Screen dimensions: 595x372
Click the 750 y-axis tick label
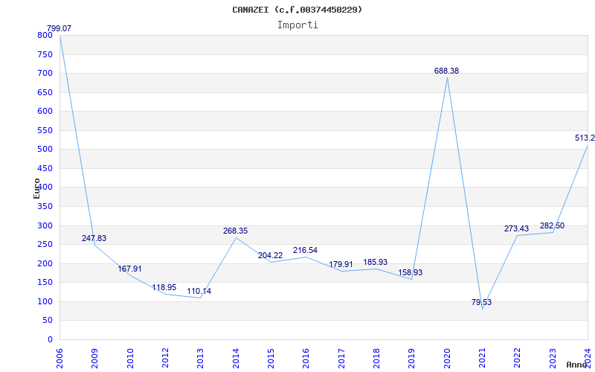pos(45,54)
